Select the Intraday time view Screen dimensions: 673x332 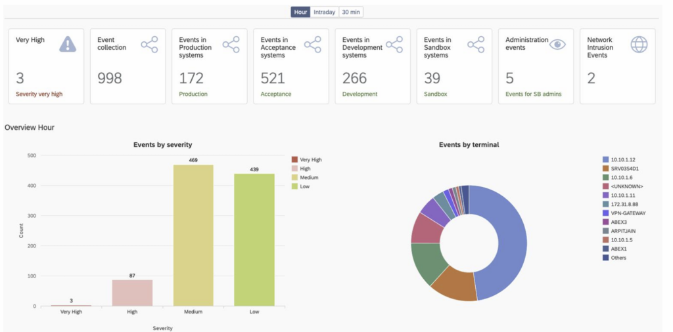point(325,12)
